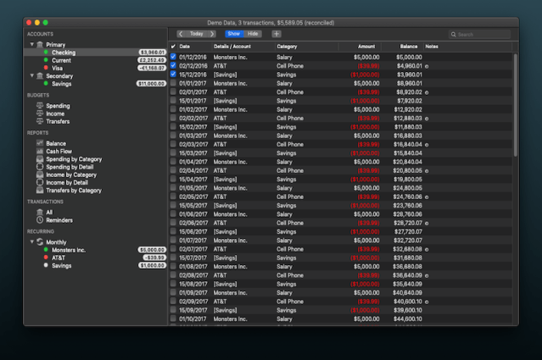Open Income by Category report icon

click(x=40, y=174)
